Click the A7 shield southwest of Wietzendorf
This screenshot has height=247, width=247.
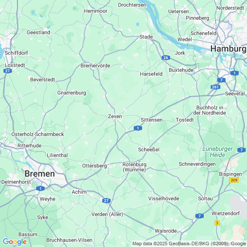click(199, 216)
